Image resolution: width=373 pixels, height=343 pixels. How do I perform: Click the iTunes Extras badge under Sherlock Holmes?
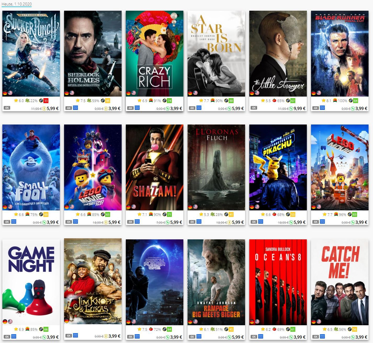click(76, 108)
